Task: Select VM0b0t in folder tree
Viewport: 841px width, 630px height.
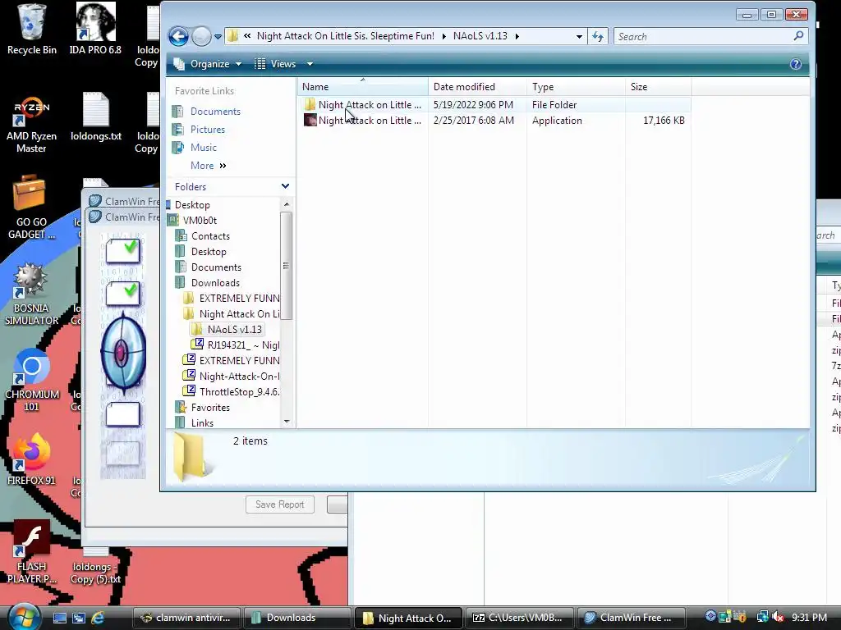Action: coord(200,220)
